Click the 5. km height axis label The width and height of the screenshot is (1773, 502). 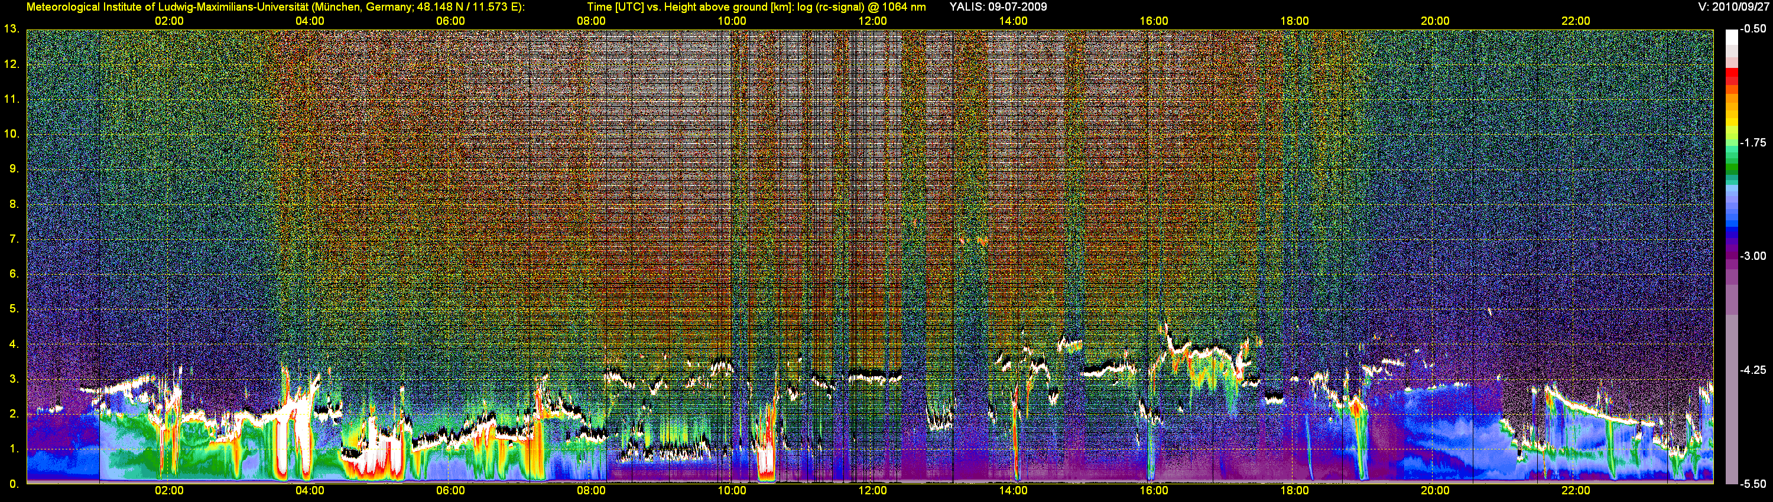pyautogui.click(x=14, y=309)
